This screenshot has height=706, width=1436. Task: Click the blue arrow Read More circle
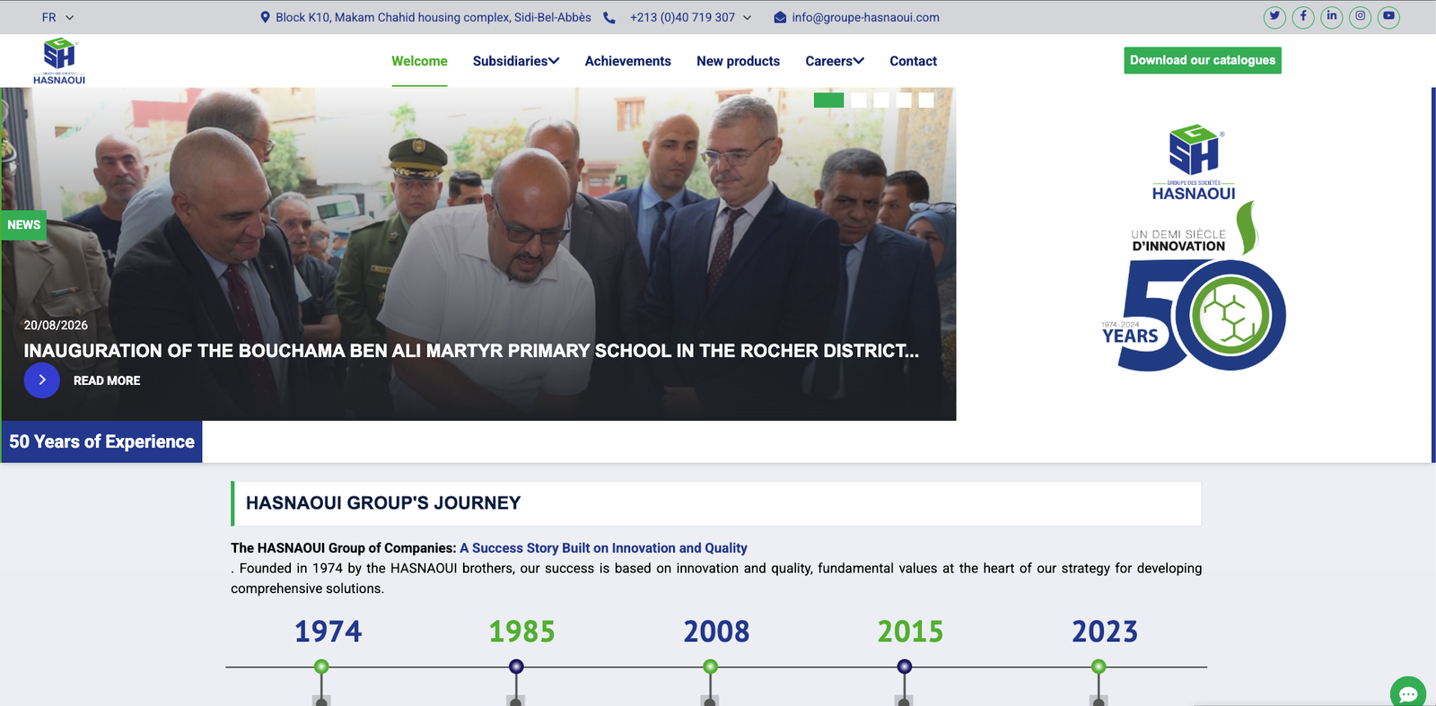[42, 380]
